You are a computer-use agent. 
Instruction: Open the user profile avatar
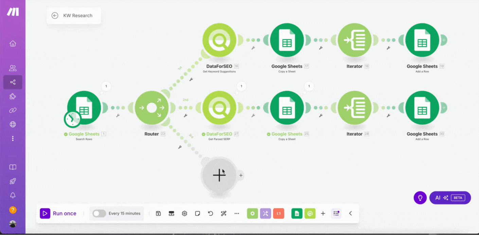13,223
